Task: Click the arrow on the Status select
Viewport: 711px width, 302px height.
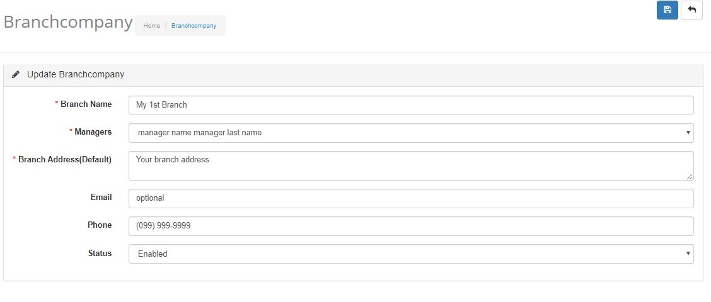Action: (x=688, y=254)
